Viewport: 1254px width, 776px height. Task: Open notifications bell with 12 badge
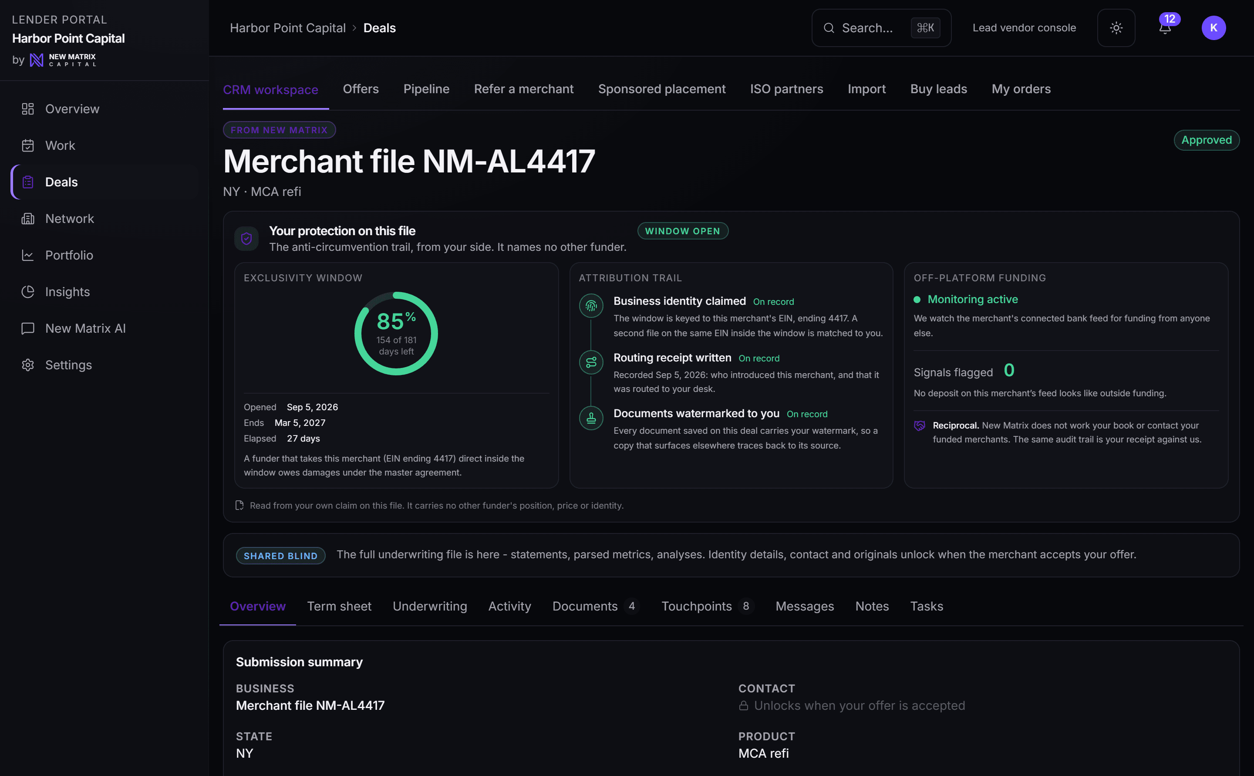coord(1165,28)
